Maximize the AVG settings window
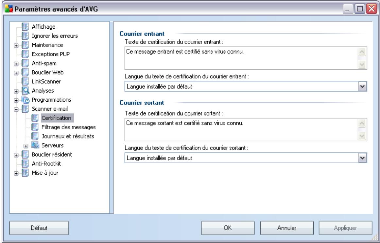 (x=360, y=9)
